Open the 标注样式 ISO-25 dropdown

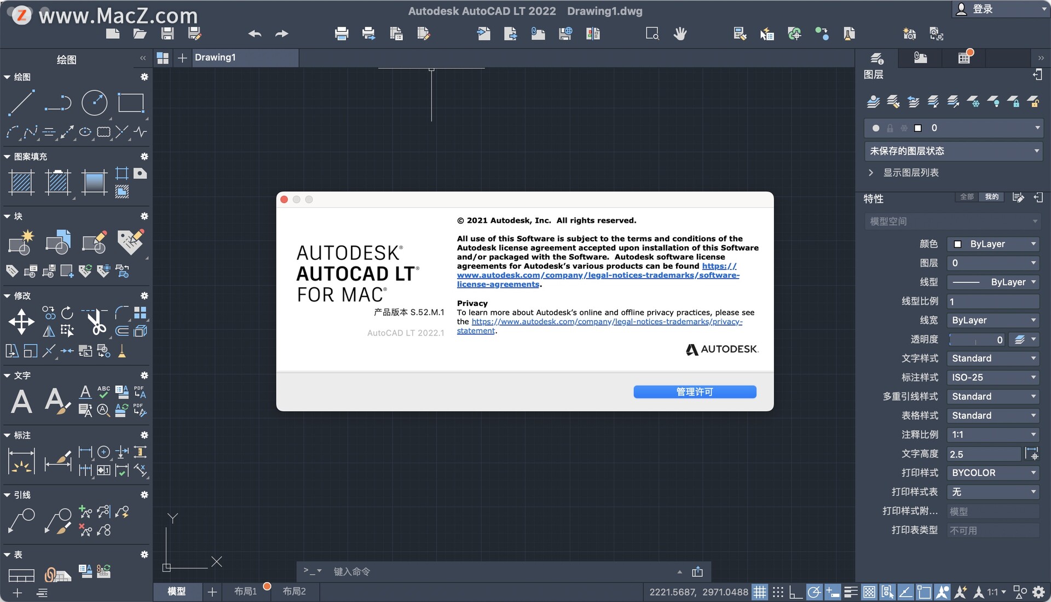tap(993, 378)
